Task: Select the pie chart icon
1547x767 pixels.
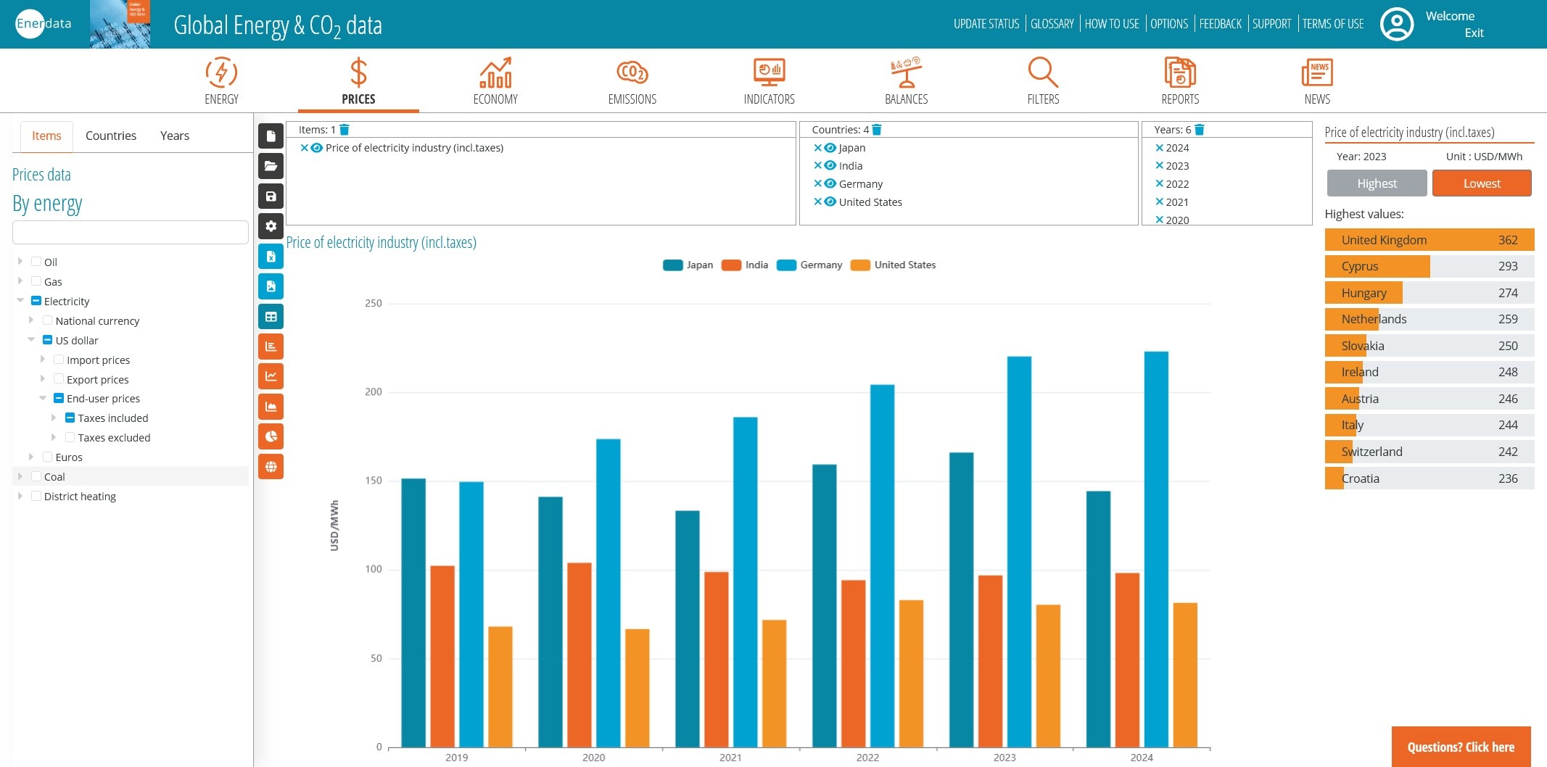Action: point(271,436)
